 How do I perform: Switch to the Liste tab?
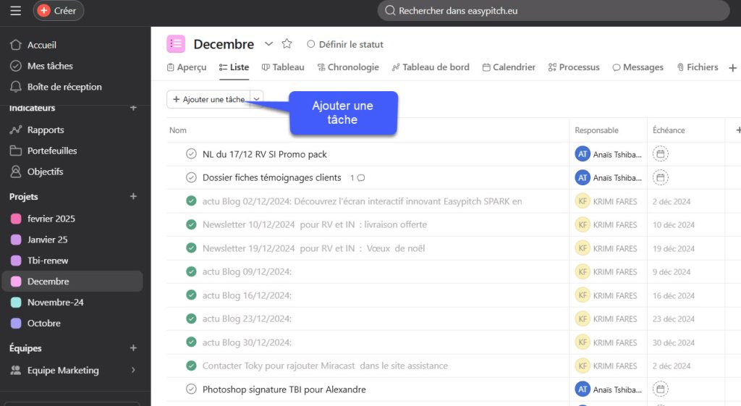234,67
